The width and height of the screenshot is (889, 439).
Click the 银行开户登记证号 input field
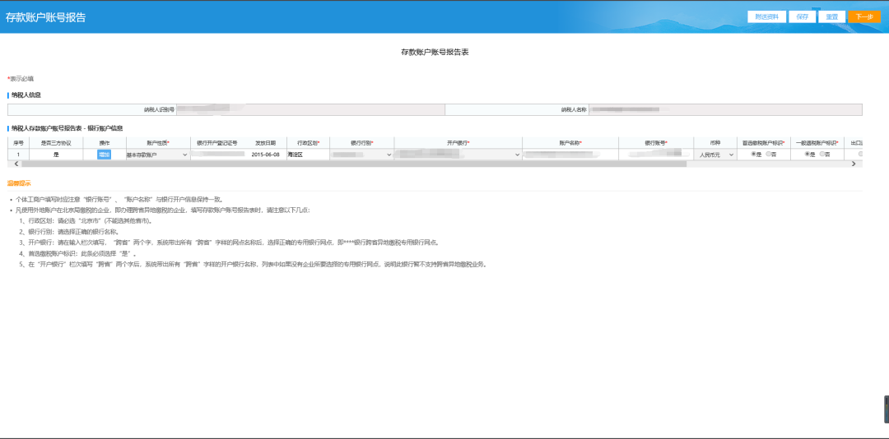tap(217, 155)
